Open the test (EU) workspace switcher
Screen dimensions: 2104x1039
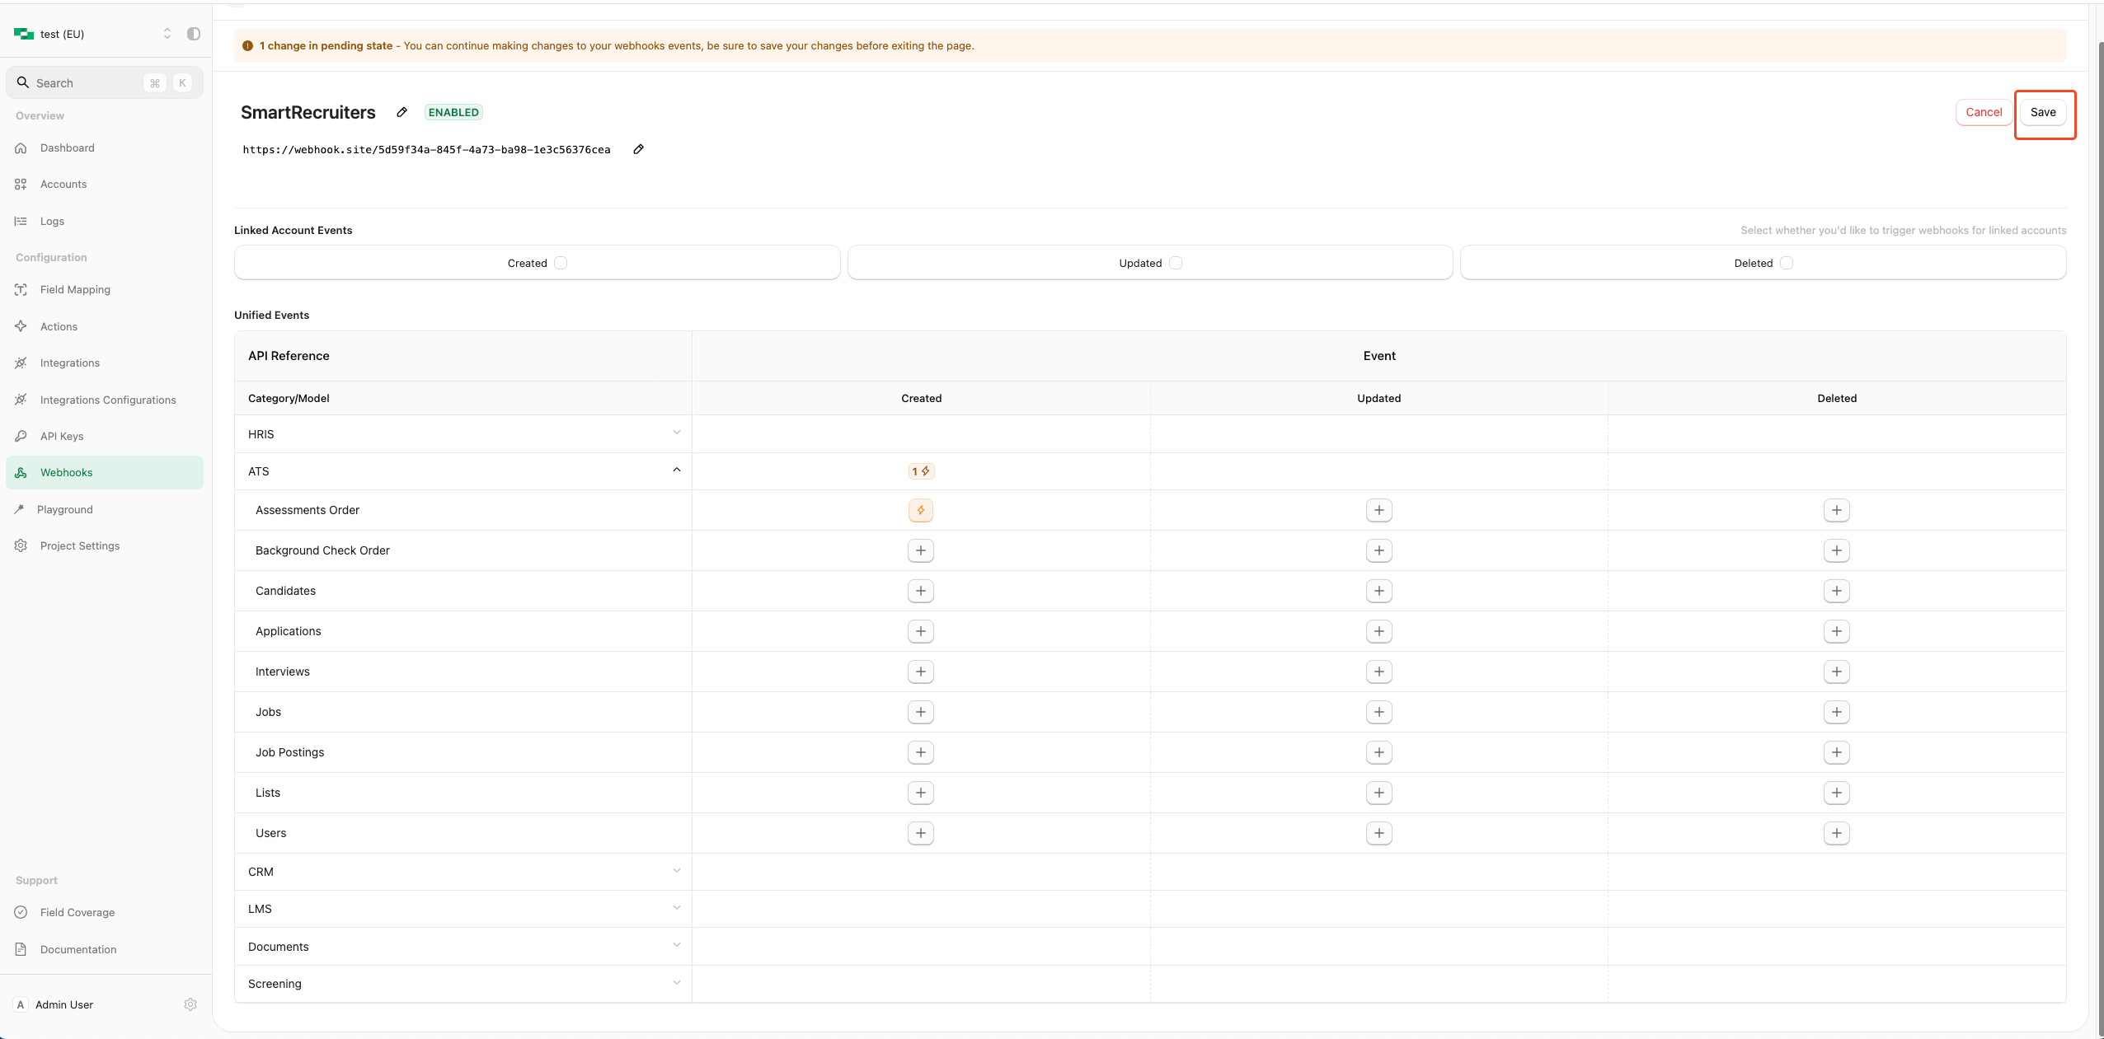[x=91, y=34]
